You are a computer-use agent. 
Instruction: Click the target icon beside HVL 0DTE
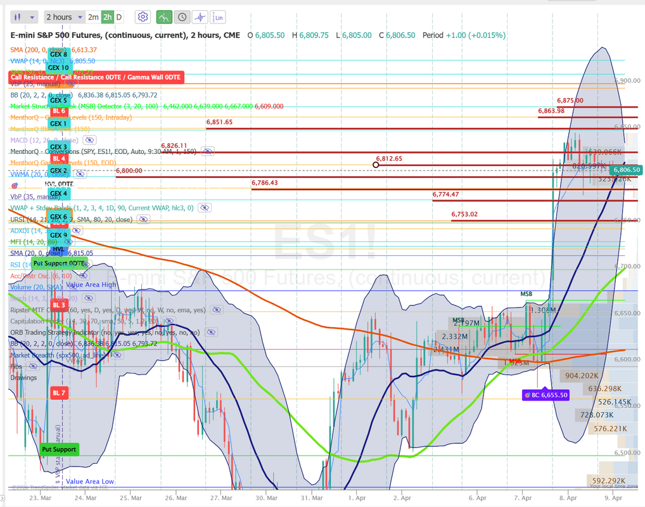tap(14, 185)
